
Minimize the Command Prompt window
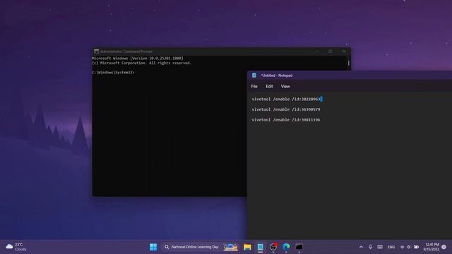(x=316, y=52)
